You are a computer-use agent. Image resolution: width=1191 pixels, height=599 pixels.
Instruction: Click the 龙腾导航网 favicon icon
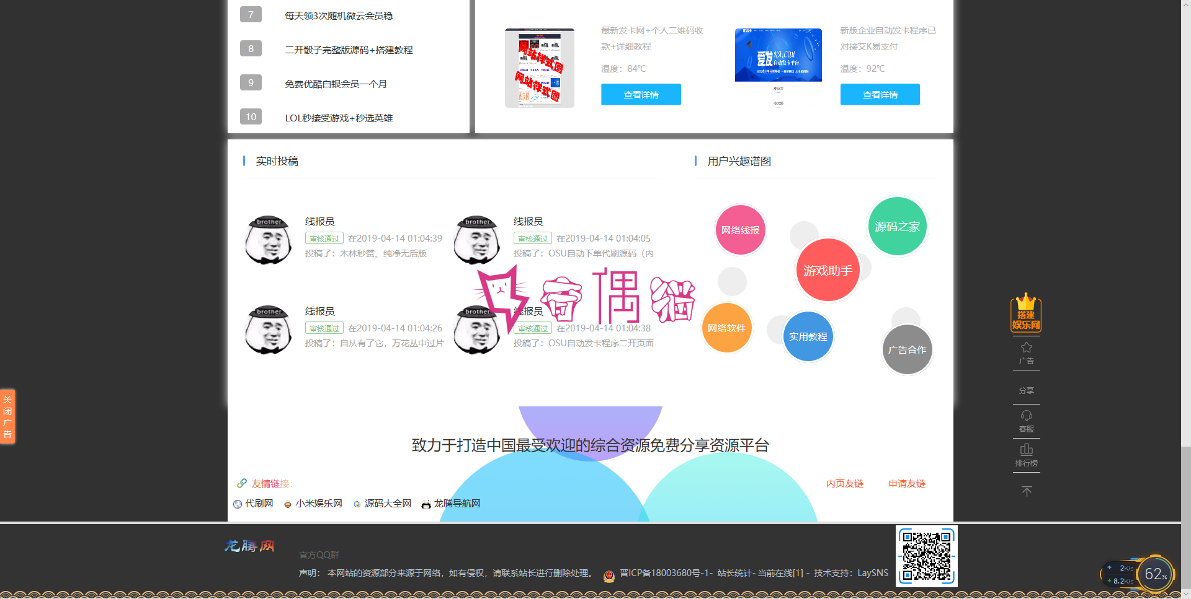(x=426, y=504)
